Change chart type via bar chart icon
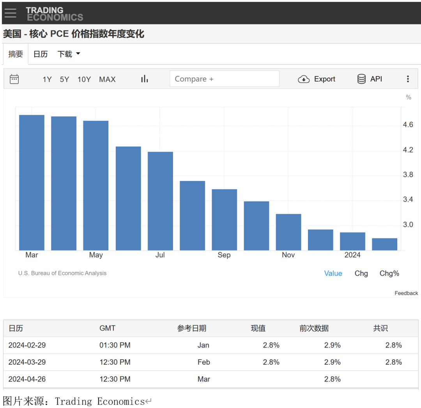 pyautogui.click(x=145, y=79)
